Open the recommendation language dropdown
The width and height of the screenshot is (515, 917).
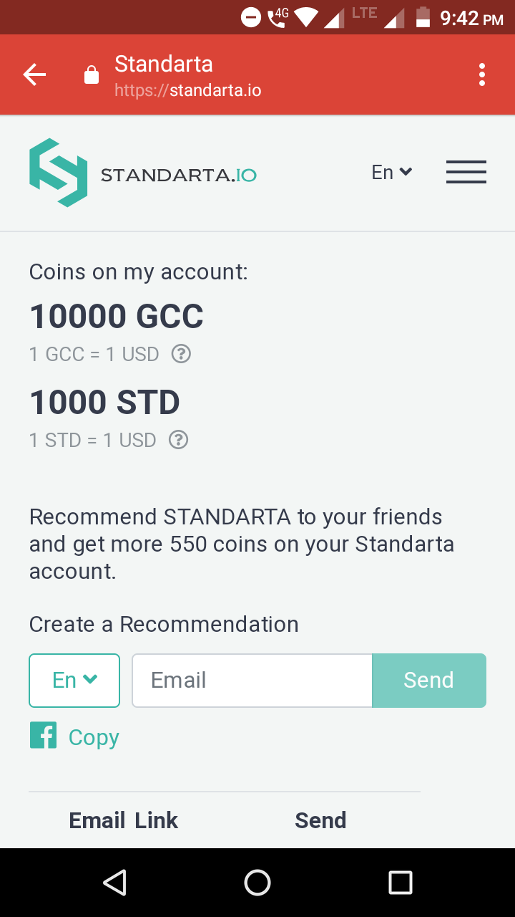[x=74, y=680]
